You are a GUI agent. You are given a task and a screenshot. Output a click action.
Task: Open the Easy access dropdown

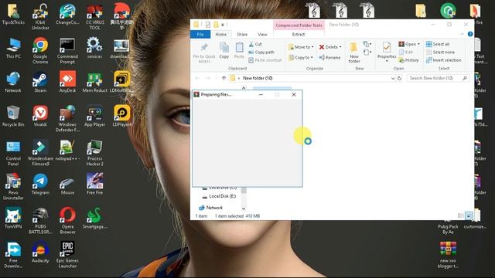[x=367, y=53]
